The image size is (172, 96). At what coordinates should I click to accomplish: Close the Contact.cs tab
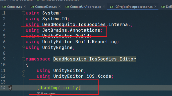pyautogui.click(x=25, y=7)
